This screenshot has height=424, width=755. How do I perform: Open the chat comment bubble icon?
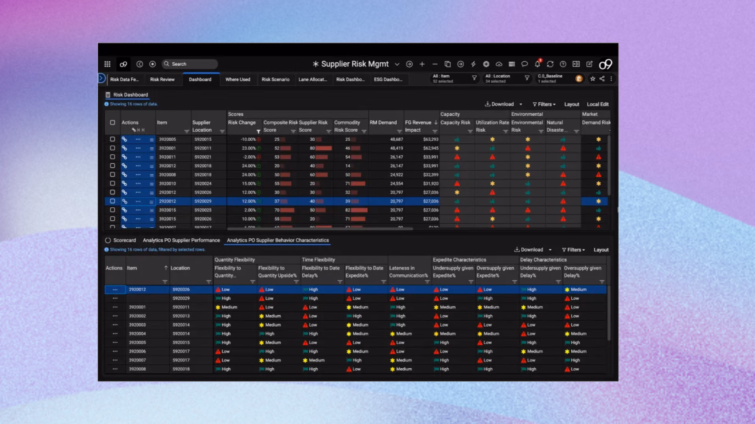click(525, 64)
